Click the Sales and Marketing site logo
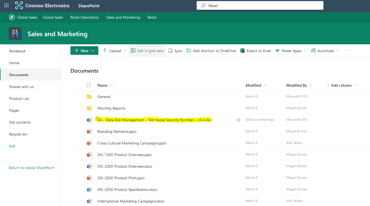Viewport: 370px width, 206px height. click(x=15, y=34)
